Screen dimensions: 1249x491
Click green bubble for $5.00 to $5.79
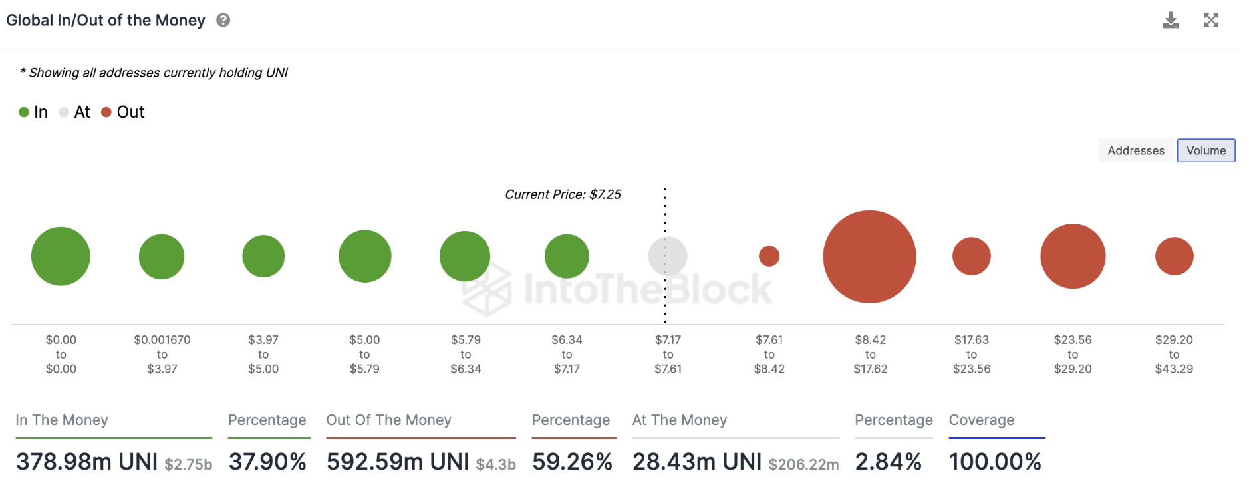coord(364,256)
